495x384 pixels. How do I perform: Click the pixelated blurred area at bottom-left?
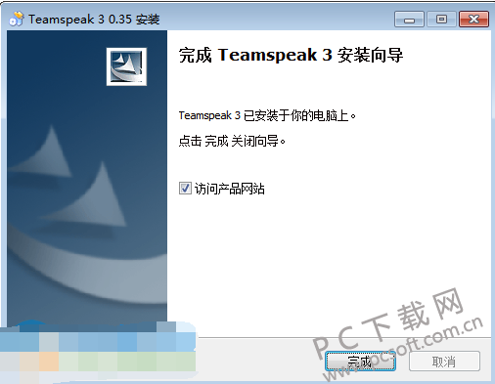(98, 352)
